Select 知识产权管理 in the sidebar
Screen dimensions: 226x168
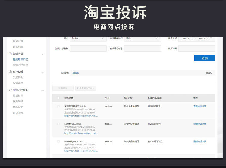pyautogui.click(x=20, y=65)
